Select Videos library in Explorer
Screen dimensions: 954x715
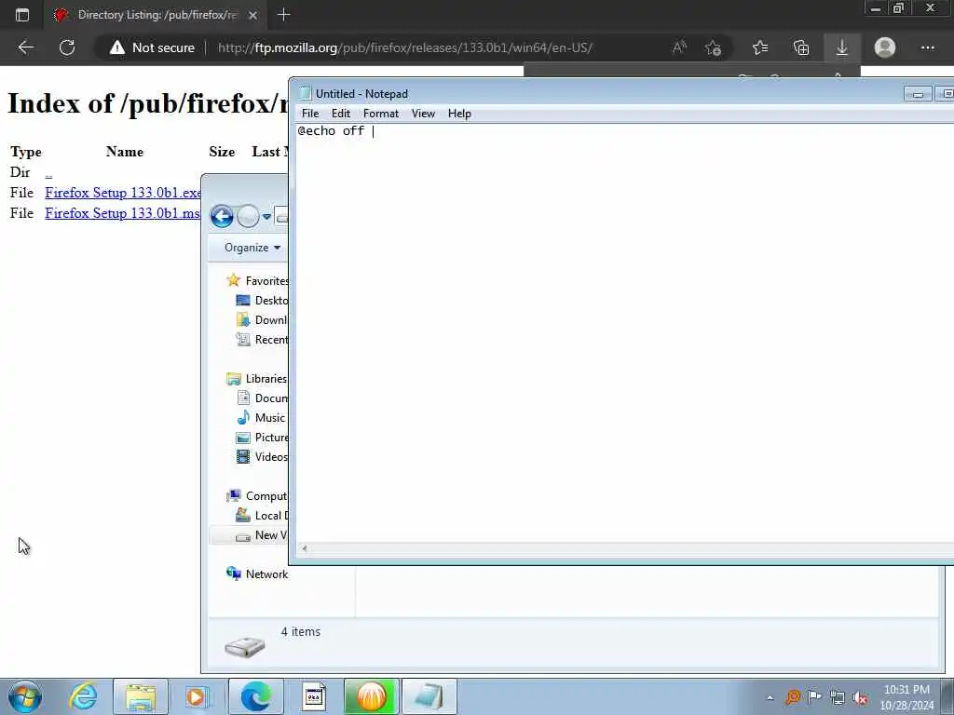[262, 456]
